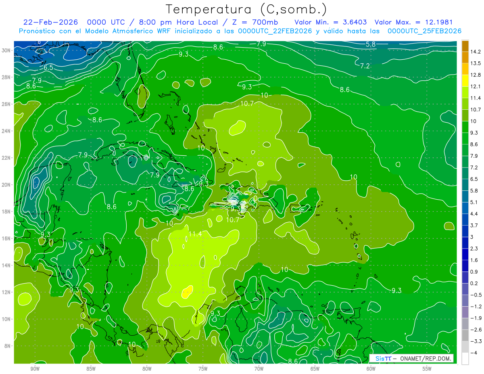Click the 13.5 value on the color scale
484x374 pixels.
click(x=476, y=63)
